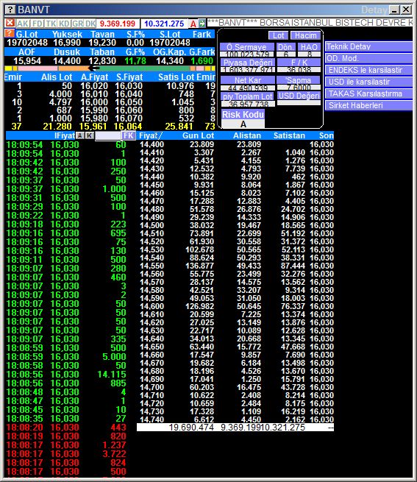Toggle the DK toolbar button
This screenshot has height=482, width=417.
tap(90, 24)
